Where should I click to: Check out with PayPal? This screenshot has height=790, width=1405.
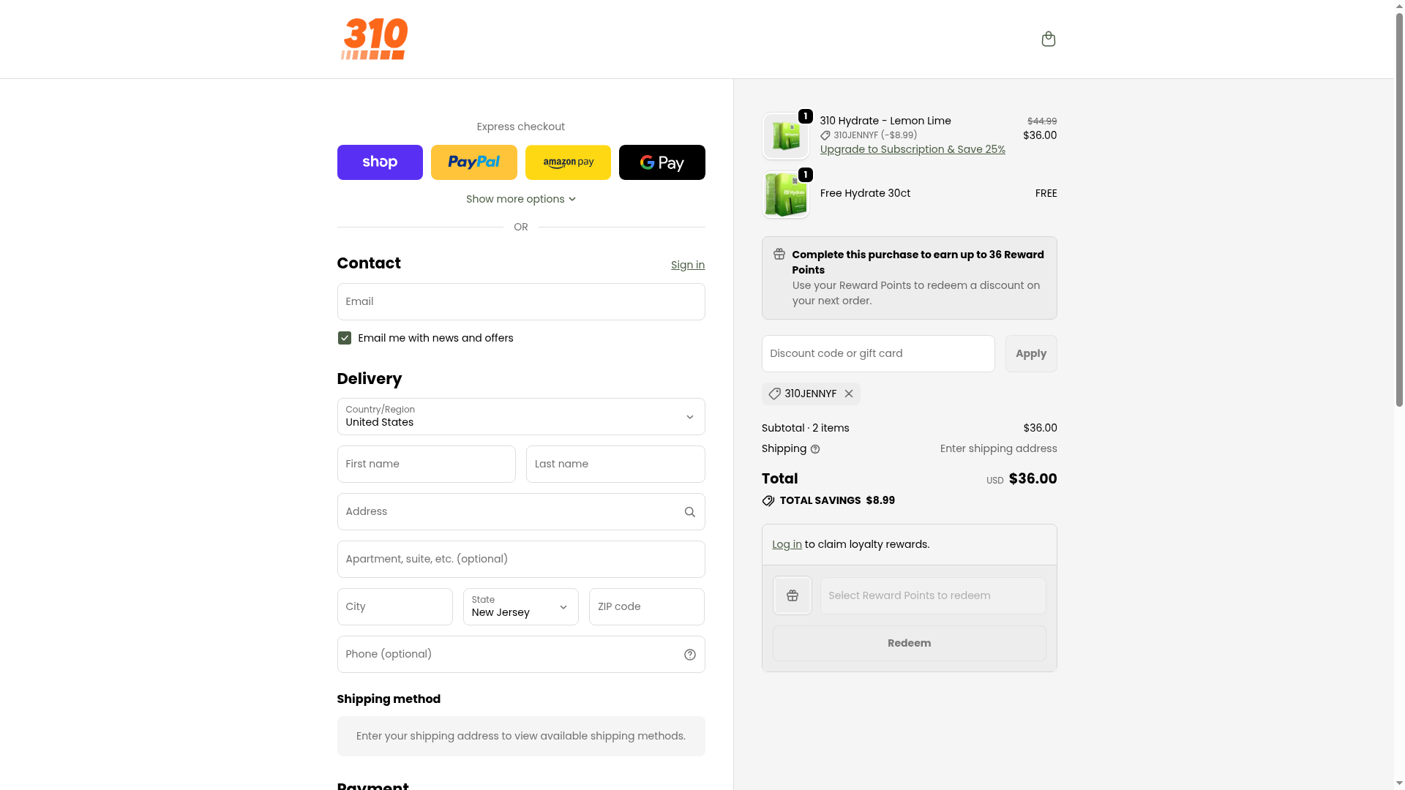click(x=474, y=162)
